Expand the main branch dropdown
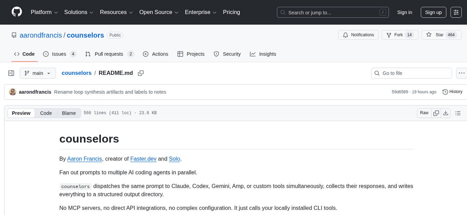Viewport: 467px width, 215px height. pos(37,73)
